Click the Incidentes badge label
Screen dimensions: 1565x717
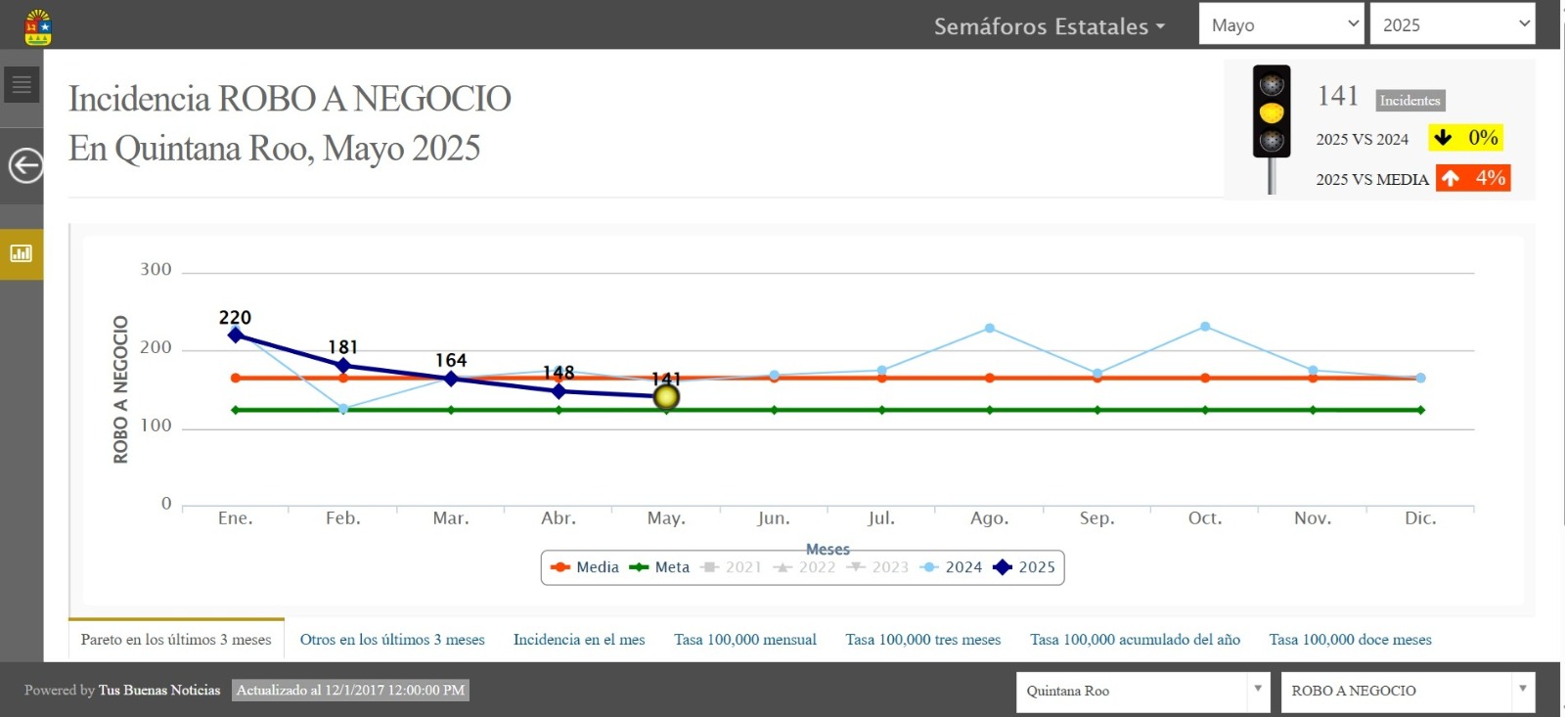pyautogui.click(x=1409, y=101)
